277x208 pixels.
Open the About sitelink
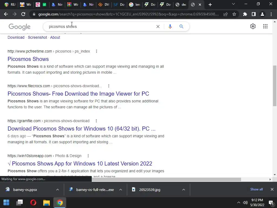pos(55,37)
